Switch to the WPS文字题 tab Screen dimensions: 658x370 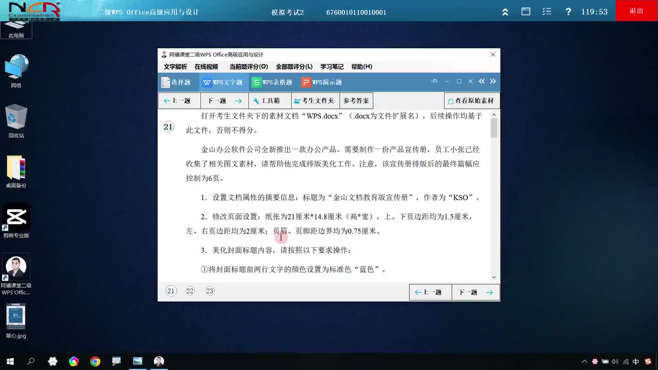(x=222, y=82)
